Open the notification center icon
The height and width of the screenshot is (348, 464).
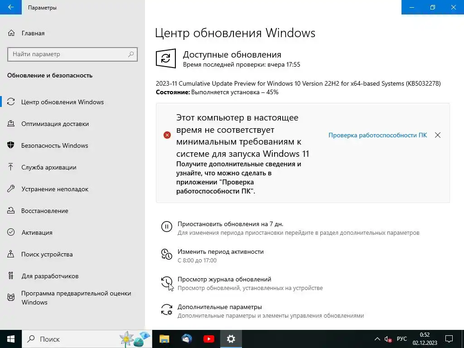pyautogui.click(x=449, y=339)
